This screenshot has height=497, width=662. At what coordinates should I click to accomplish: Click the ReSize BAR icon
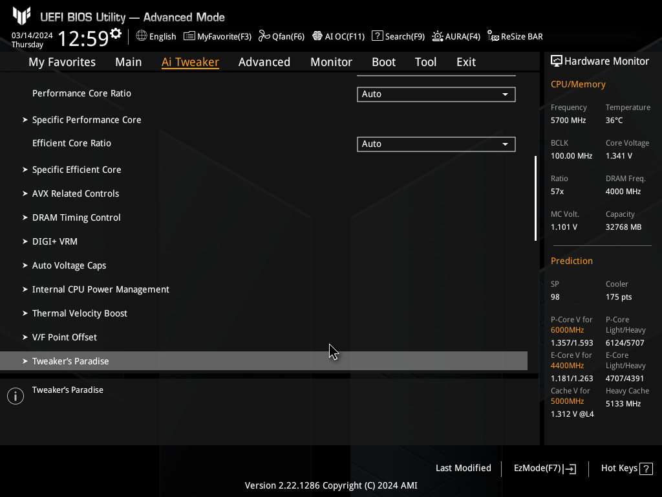493,36
